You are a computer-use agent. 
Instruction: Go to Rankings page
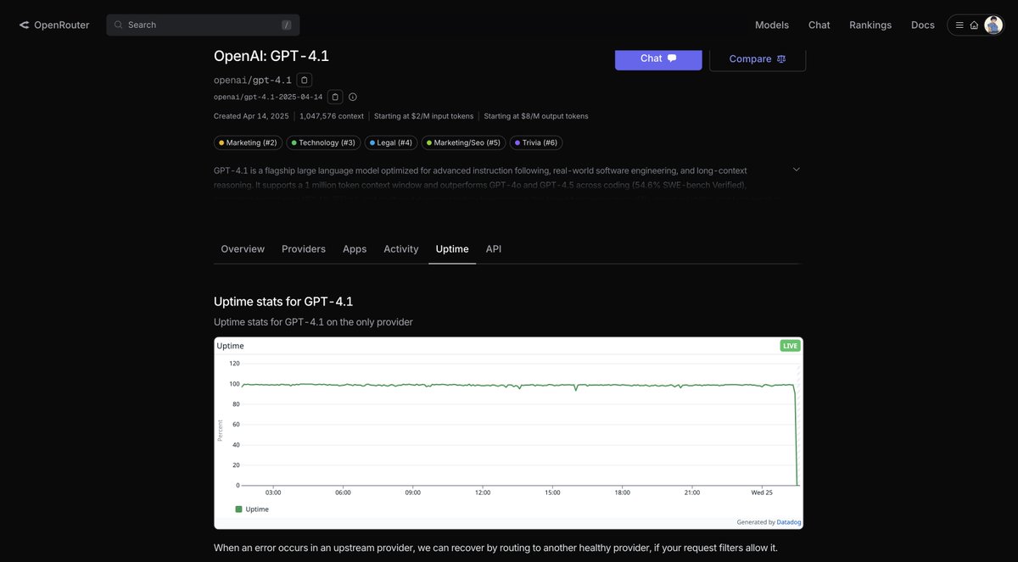point(870,25)
